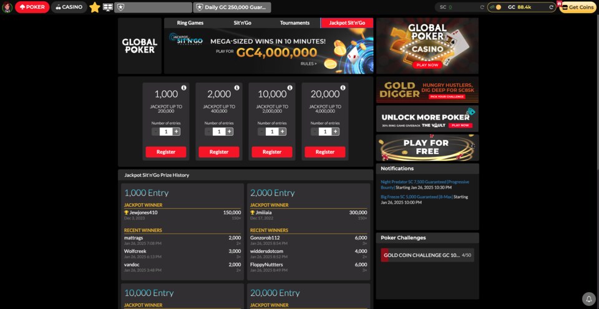
Task: Increase entries for the 10,000 jackpot
Action: (x=282, y=131)
